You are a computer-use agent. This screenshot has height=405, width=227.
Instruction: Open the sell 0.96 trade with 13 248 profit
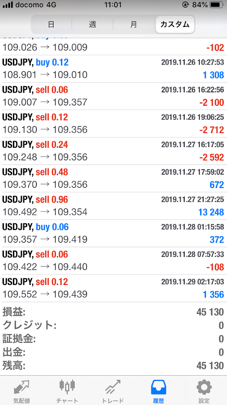click(114, 206)
